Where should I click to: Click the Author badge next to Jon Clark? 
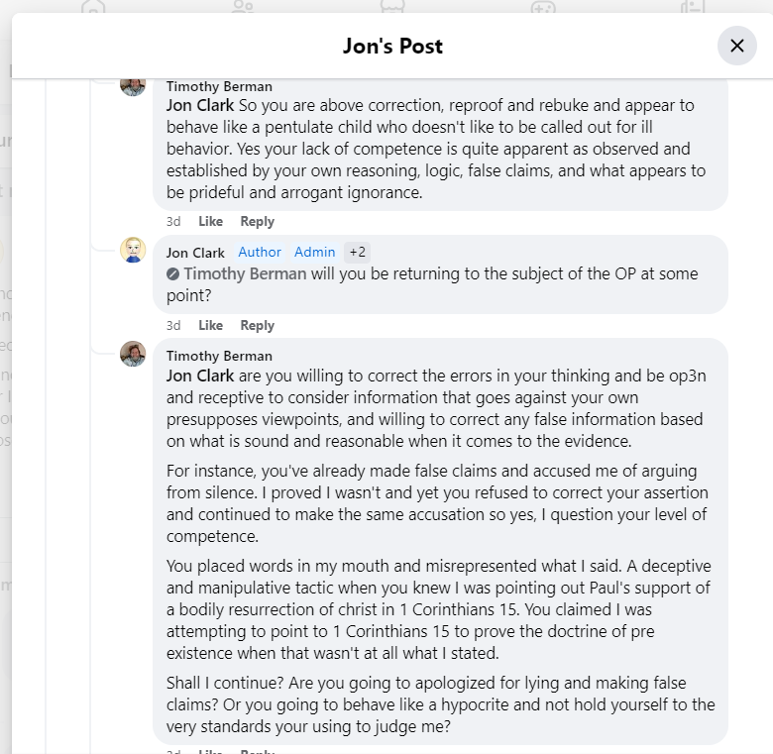click(260, 253)
